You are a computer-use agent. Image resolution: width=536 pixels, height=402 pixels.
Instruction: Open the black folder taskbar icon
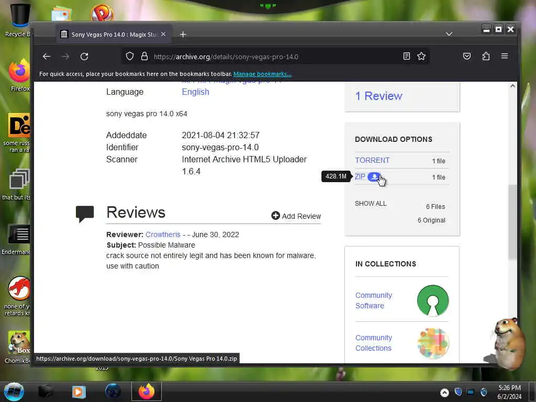[x=46, y=392]
